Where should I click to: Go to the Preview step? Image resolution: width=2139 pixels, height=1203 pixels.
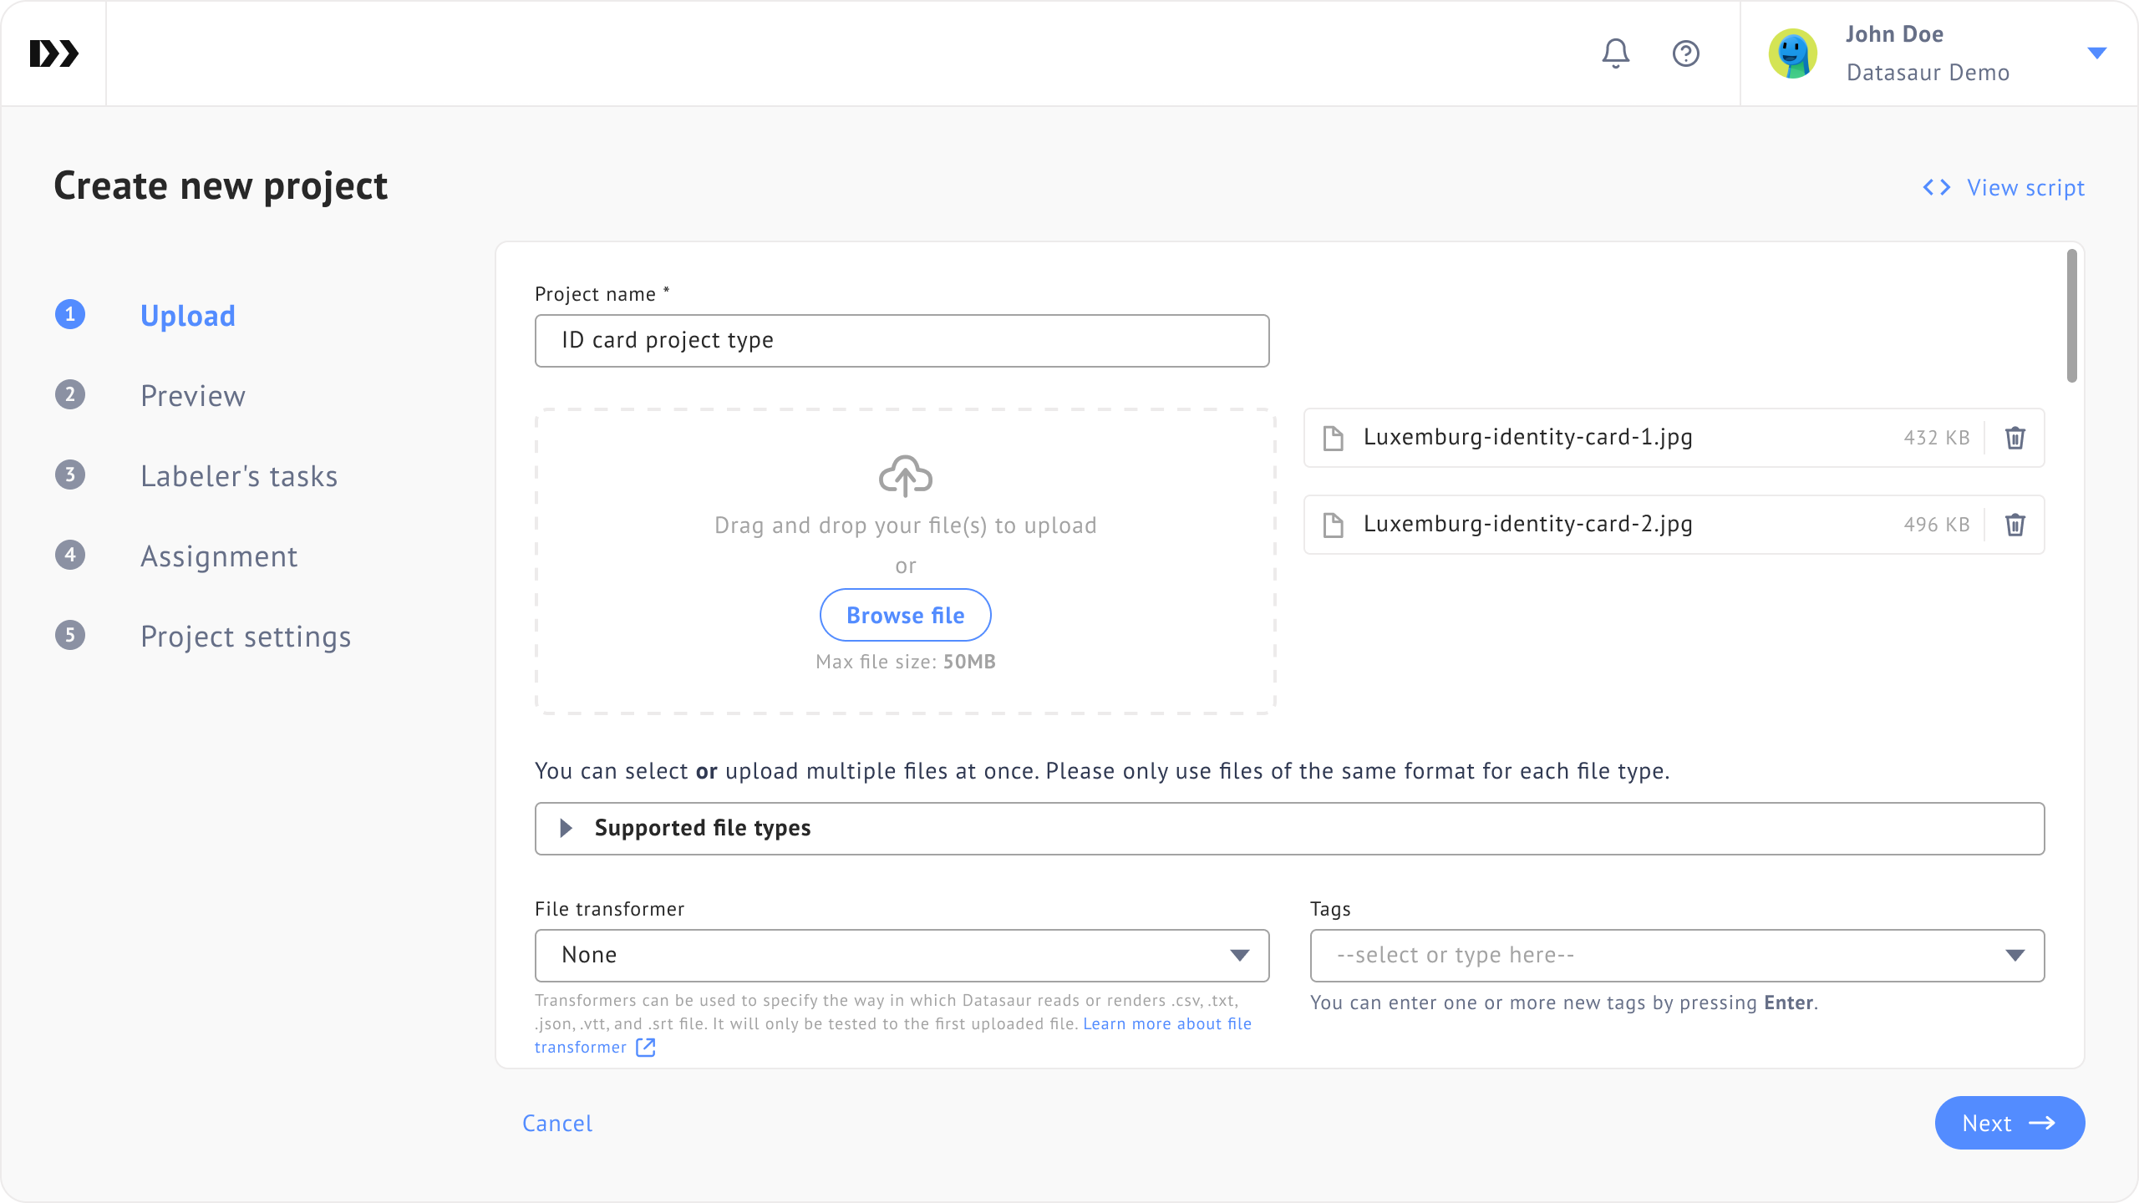(x=192, y=395)
